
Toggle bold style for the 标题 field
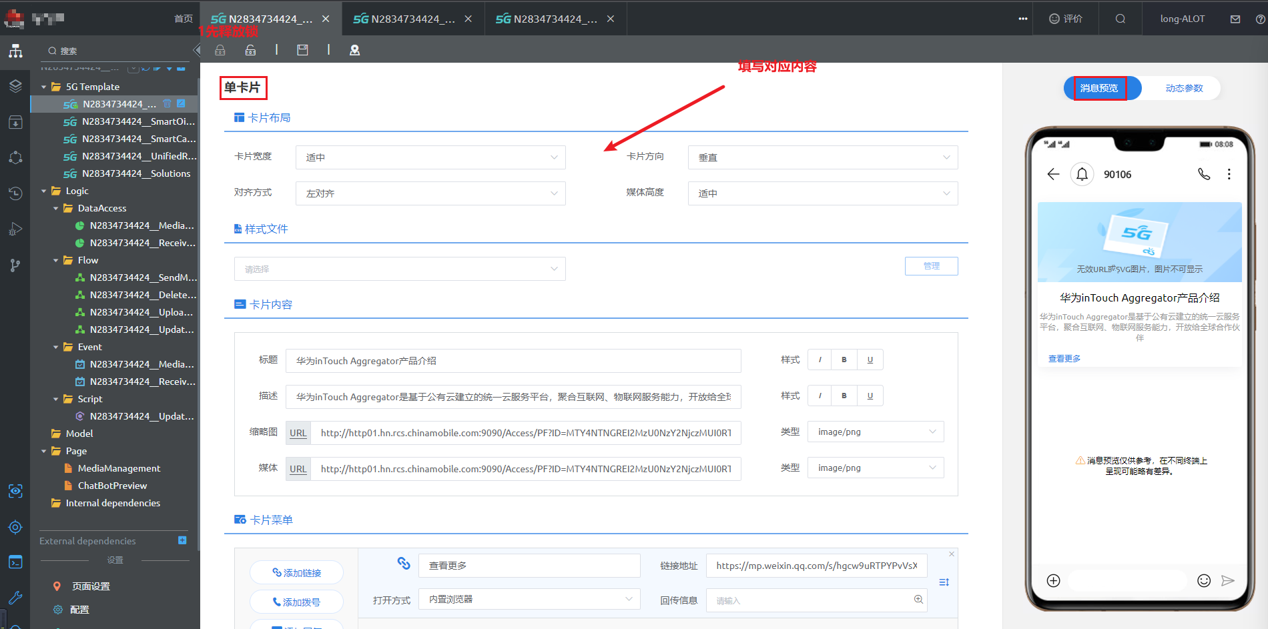click(x=844, y=360)
